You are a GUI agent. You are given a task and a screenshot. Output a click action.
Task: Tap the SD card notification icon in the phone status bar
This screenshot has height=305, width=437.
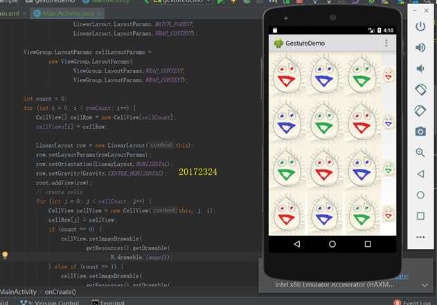[x=275, y=30]
